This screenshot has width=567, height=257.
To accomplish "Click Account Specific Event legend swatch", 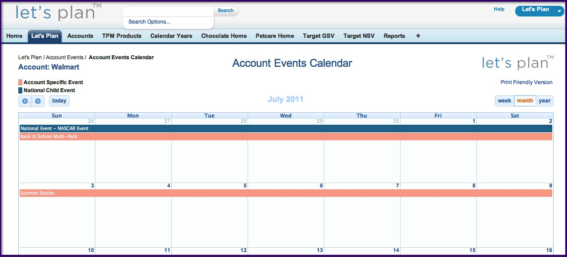I will click(x=20, y=82).
